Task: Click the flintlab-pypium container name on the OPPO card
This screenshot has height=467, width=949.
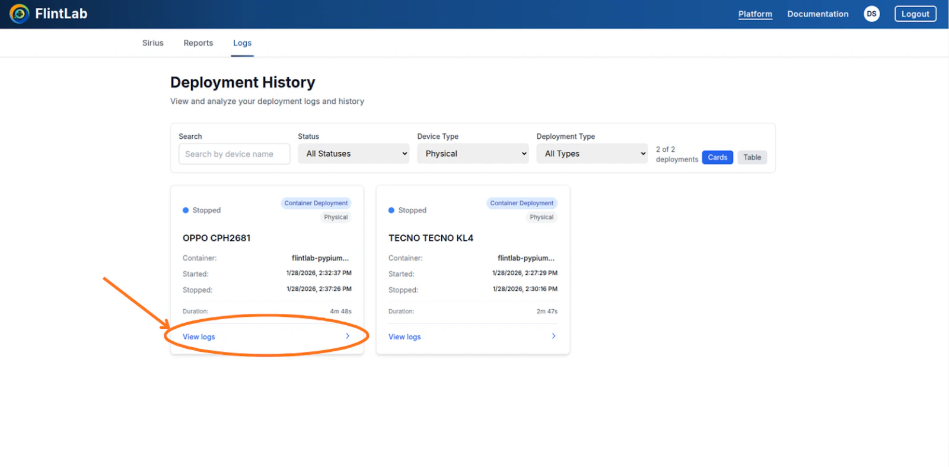Action: coord(320,258)
